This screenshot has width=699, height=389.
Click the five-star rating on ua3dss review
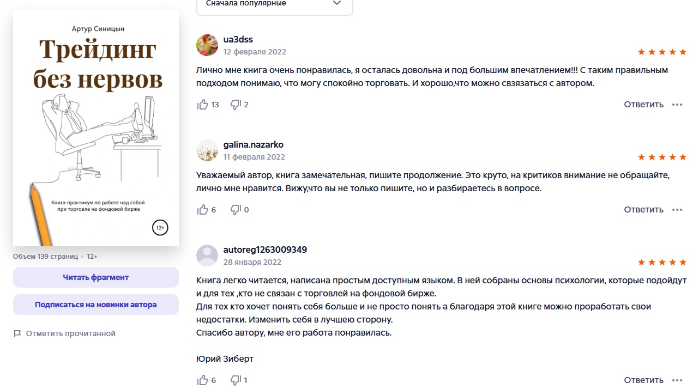[662, 52]
